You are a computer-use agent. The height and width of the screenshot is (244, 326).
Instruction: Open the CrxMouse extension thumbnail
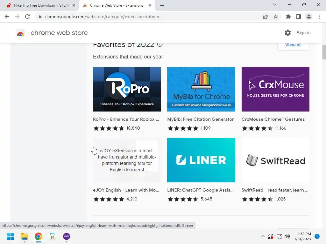275,89
